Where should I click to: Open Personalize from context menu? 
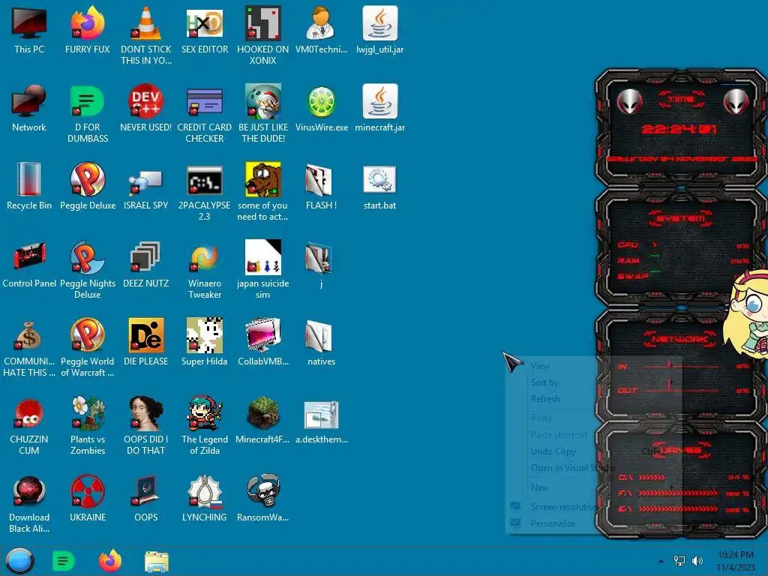click(x=551, y=523)
